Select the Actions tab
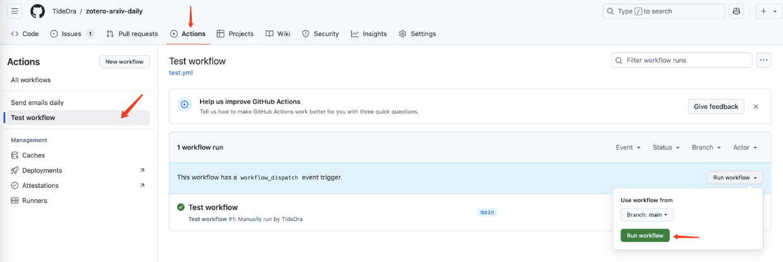Viewport: 783px width, 262px height. pos(188,34)
